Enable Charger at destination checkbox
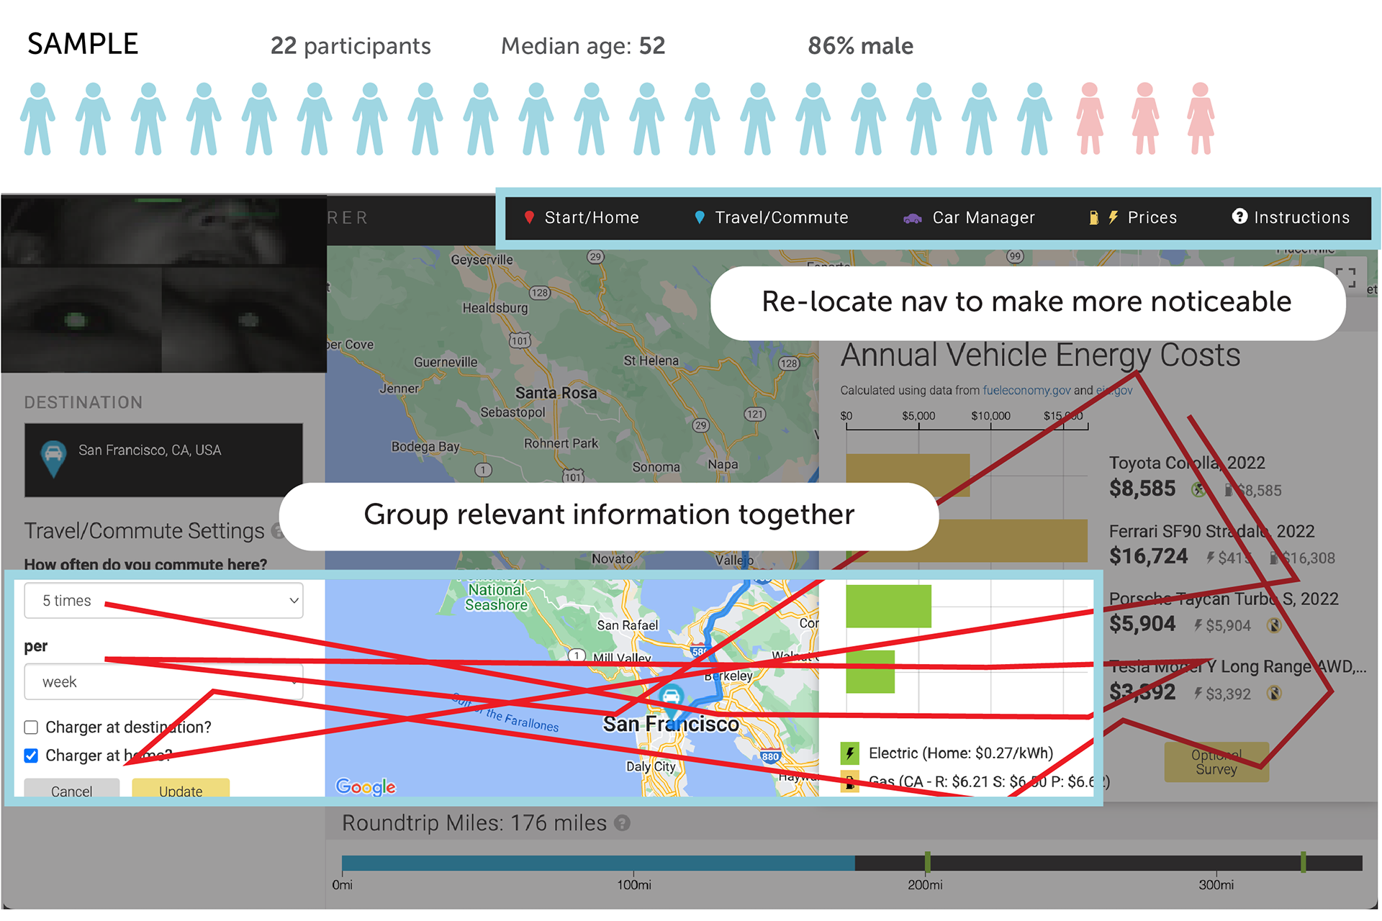Viewport: 1382px width, 921px height. point(31,727)
